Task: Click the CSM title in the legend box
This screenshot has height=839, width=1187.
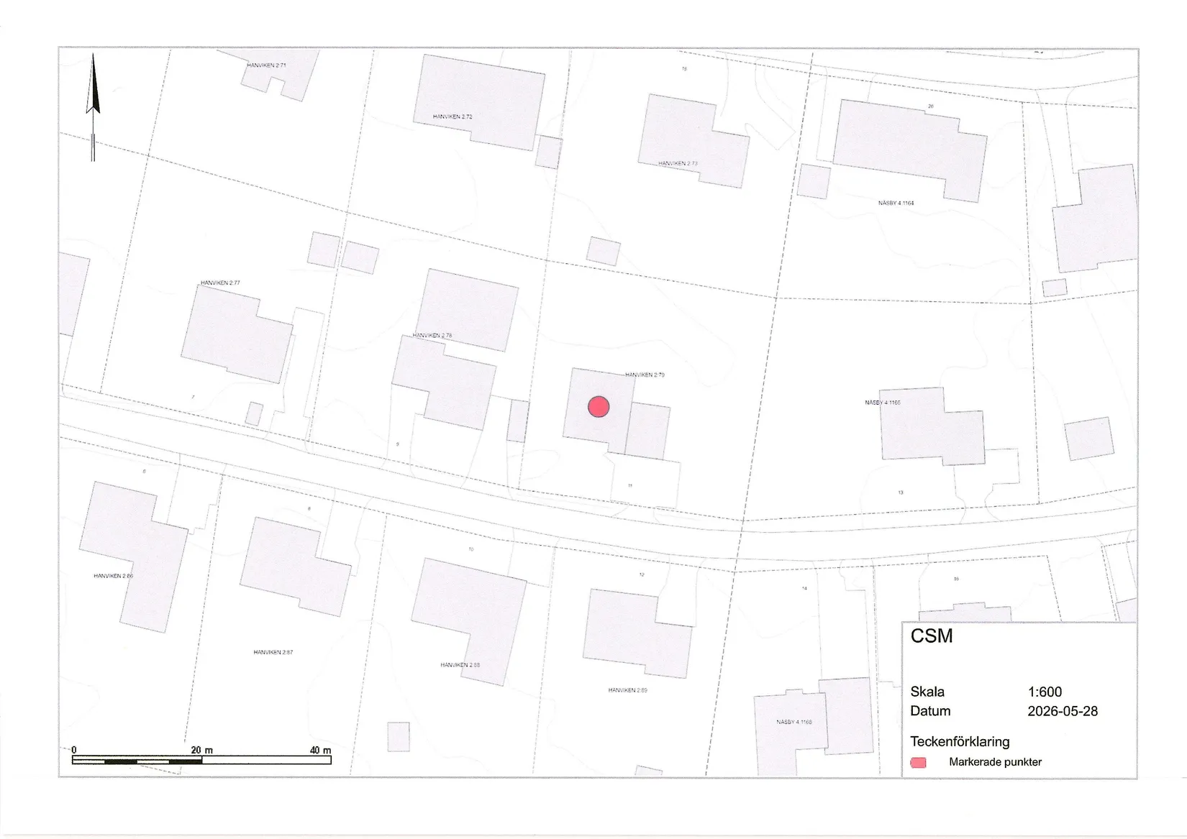Action: [x=932, y=636]
